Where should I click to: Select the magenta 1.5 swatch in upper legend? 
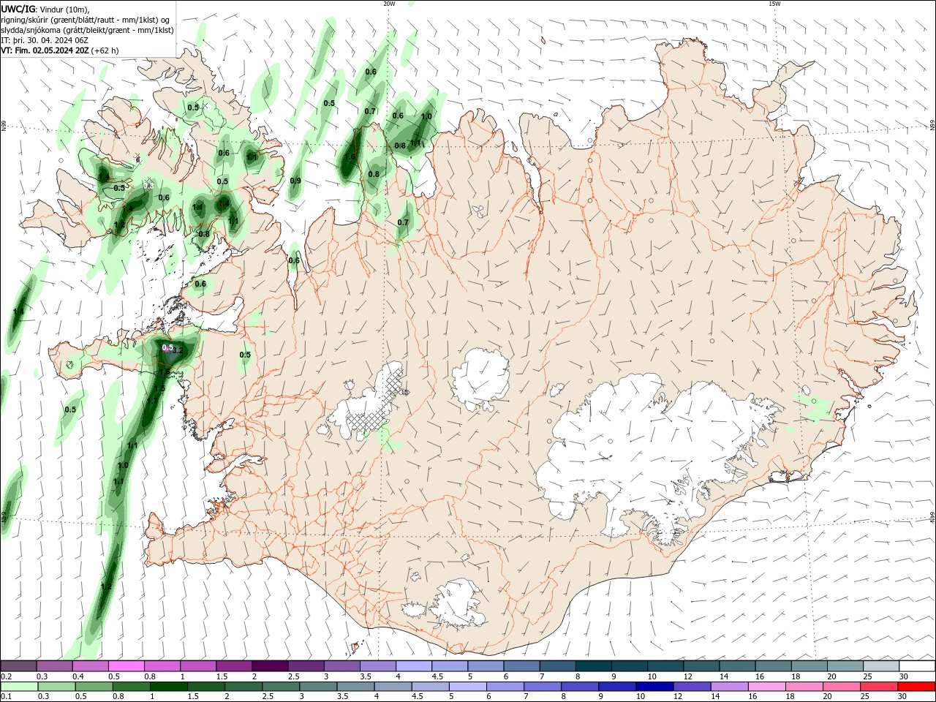click(234, 666)
